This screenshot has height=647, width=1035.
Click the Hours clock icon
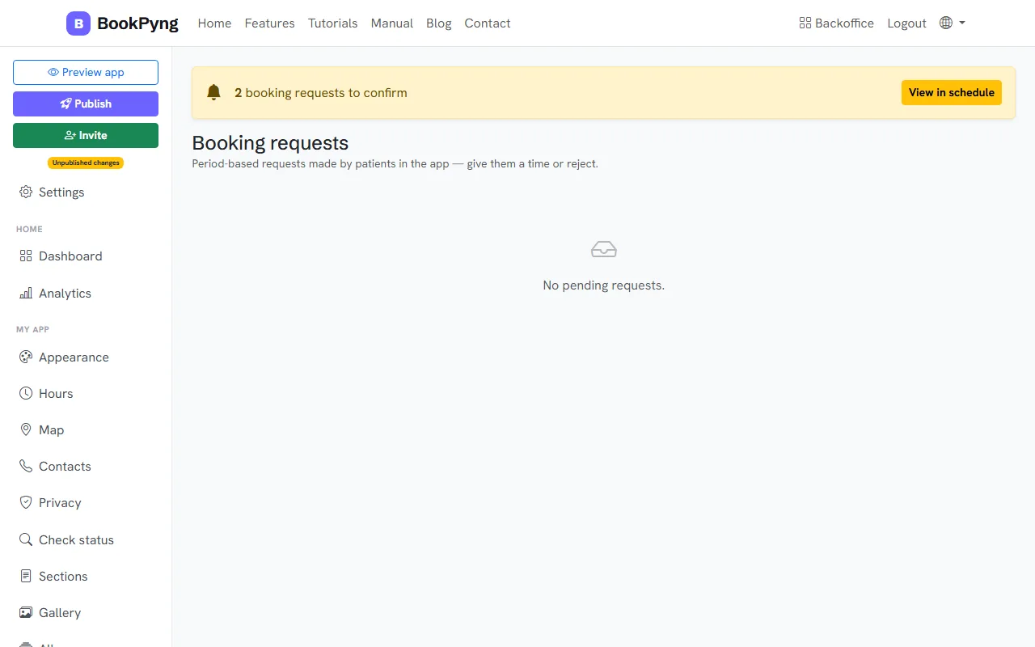26,393
